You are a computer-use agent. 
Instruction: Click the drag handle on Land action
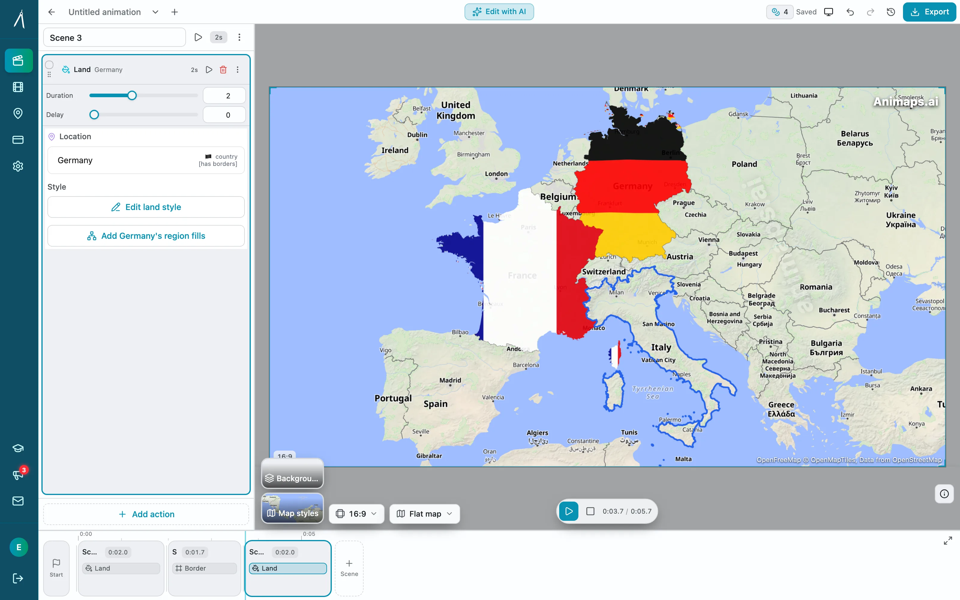point(49,75)
